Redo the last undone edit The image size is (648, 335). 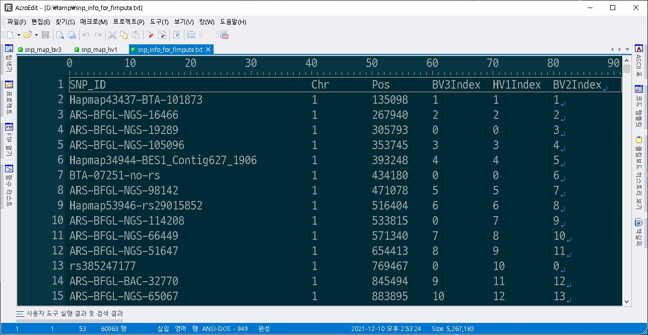click(98, 35)
